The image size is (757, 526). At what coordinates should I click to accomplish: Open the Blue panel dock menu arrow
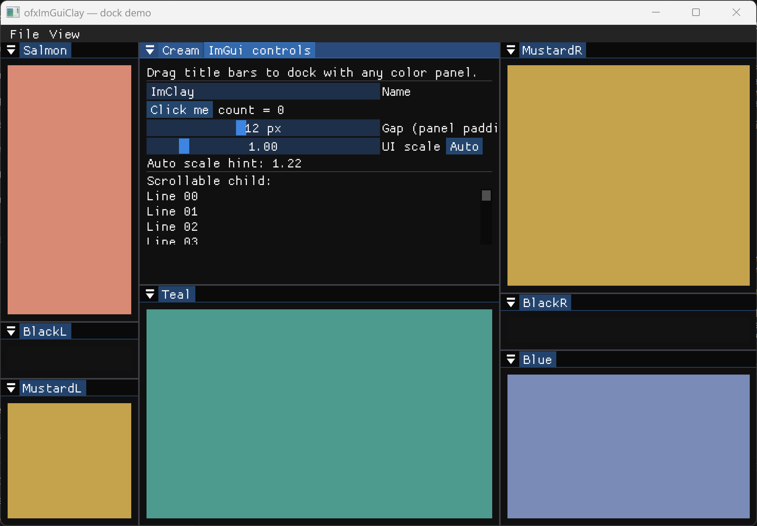click(x=511, y=359)
